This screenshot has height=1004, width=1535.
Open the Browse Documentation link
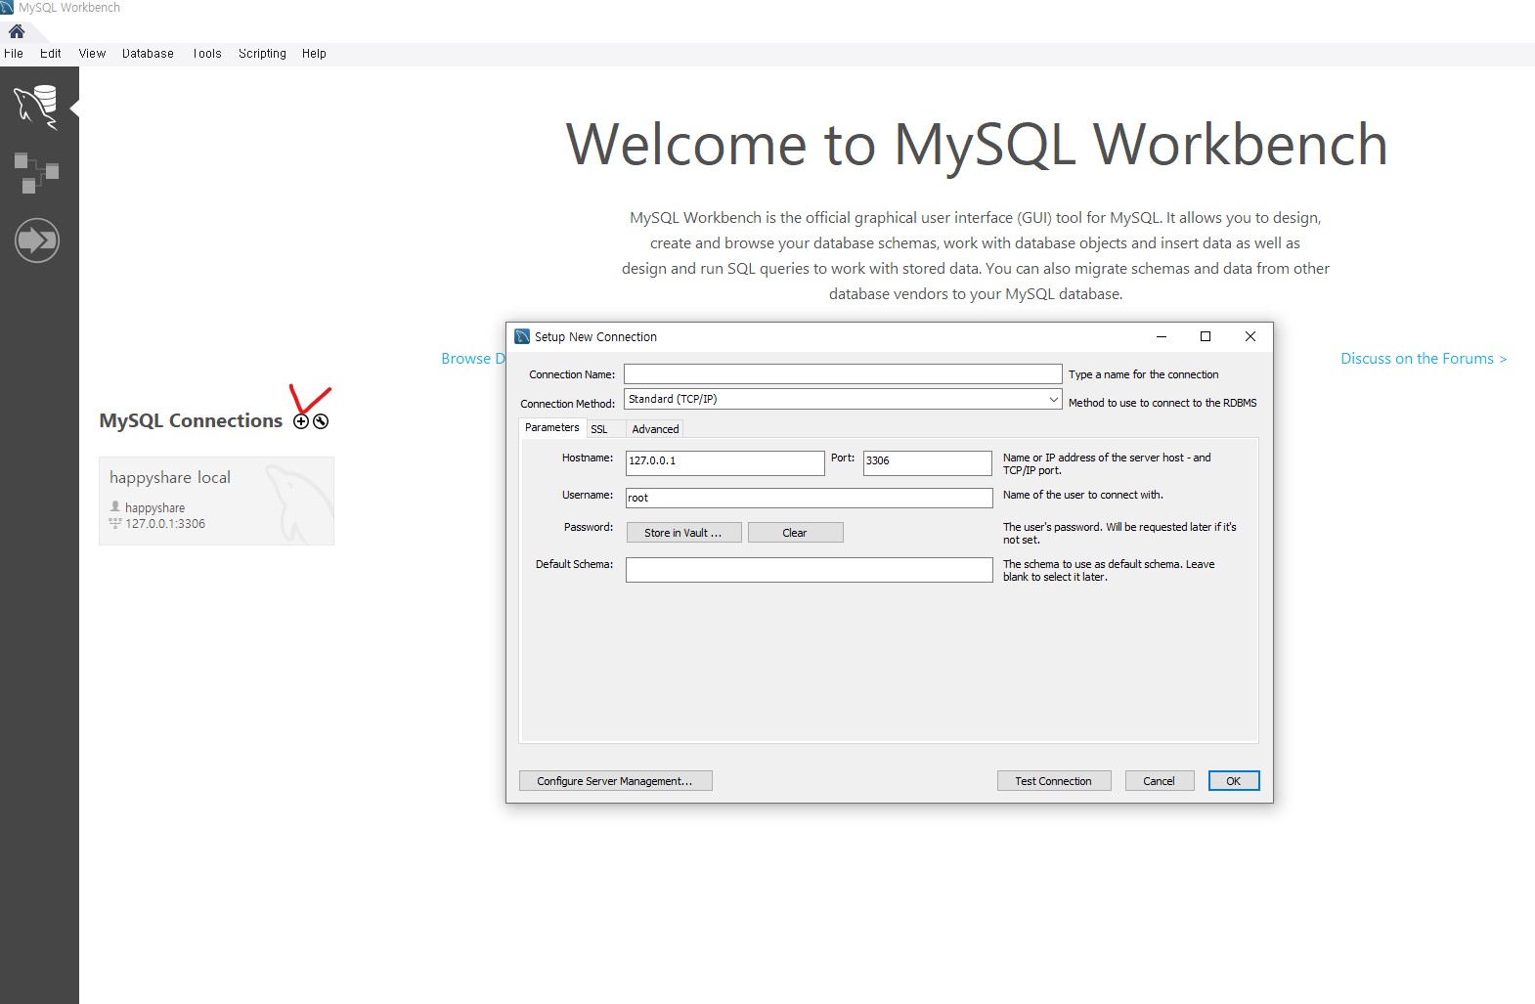click(472, 359)
